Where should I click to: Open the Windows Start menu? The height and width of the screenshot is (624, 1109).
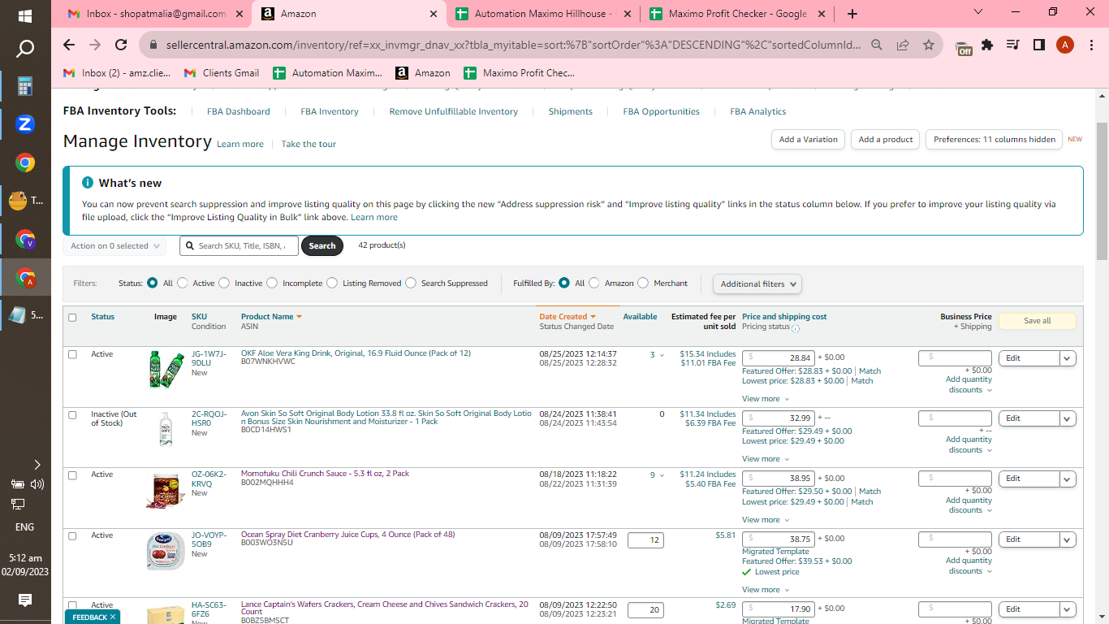[24, 15]
